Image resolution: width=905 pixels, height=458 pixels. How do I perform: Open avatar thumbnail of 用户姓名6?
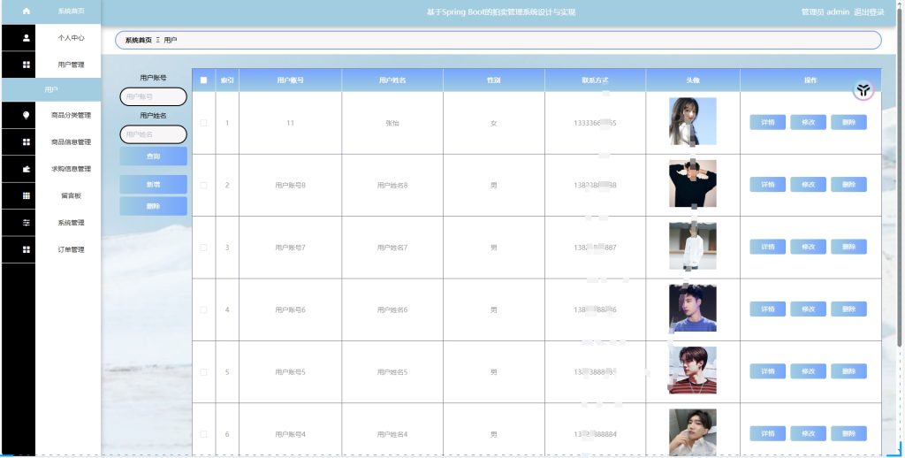click(x=693, y=309)
